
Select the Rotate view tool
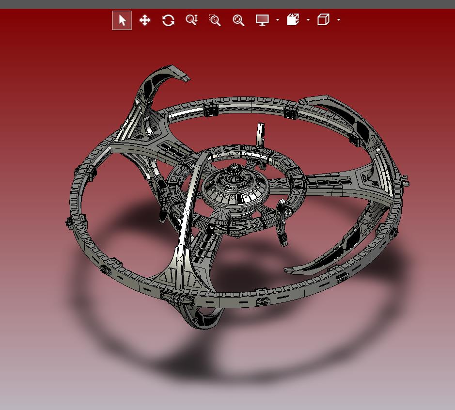[x=168, y=20]
